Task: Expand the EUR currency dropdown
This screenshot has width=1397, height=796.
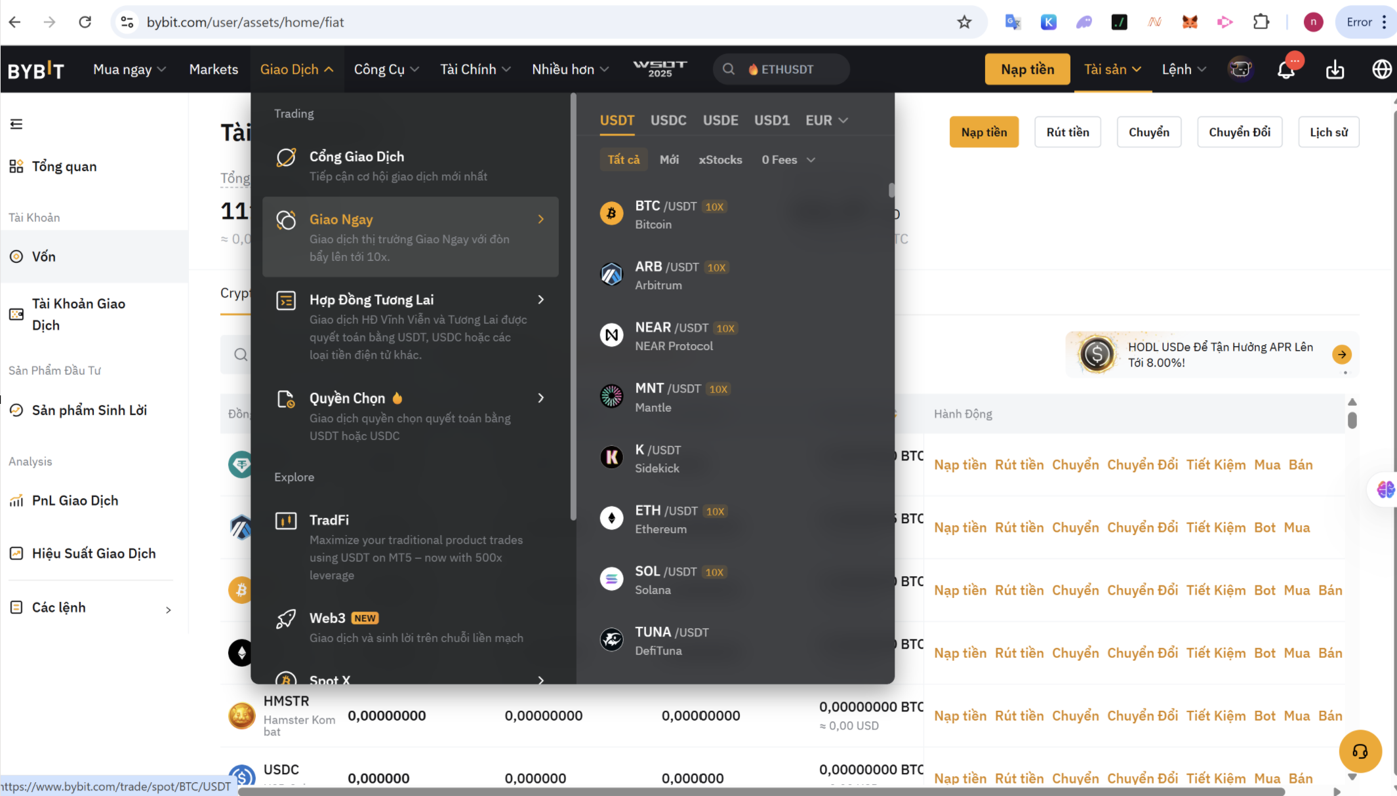Action: 826,121
